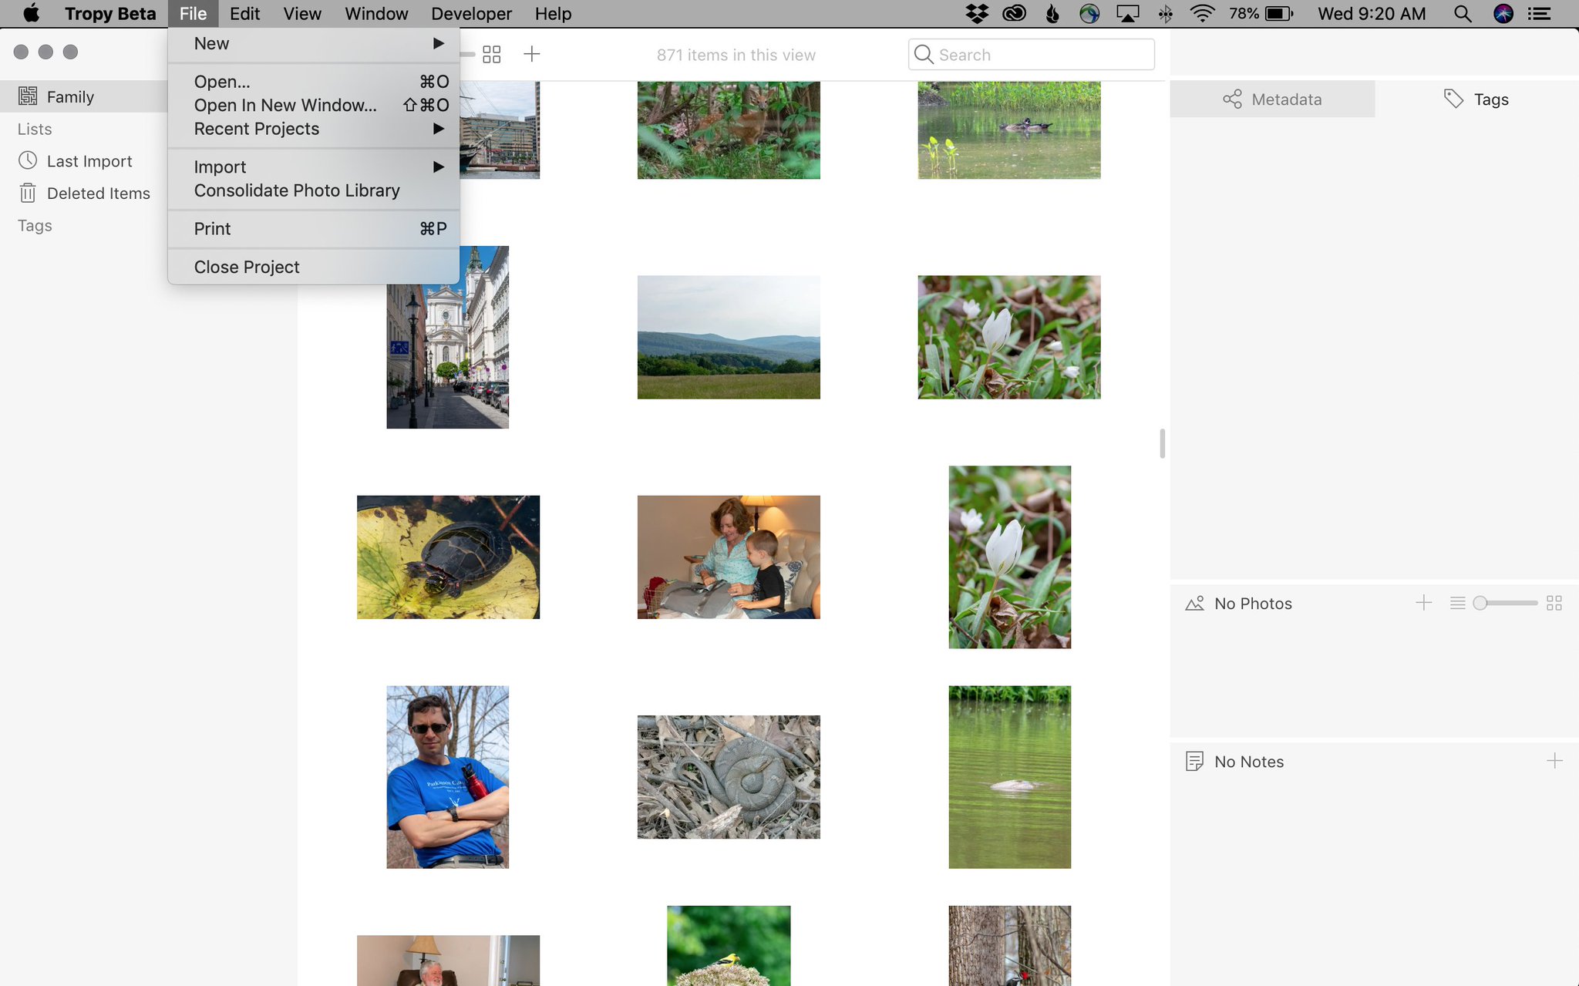Expand the Import submenu
The image size is (1579, 986).
[x=314, y=167]
